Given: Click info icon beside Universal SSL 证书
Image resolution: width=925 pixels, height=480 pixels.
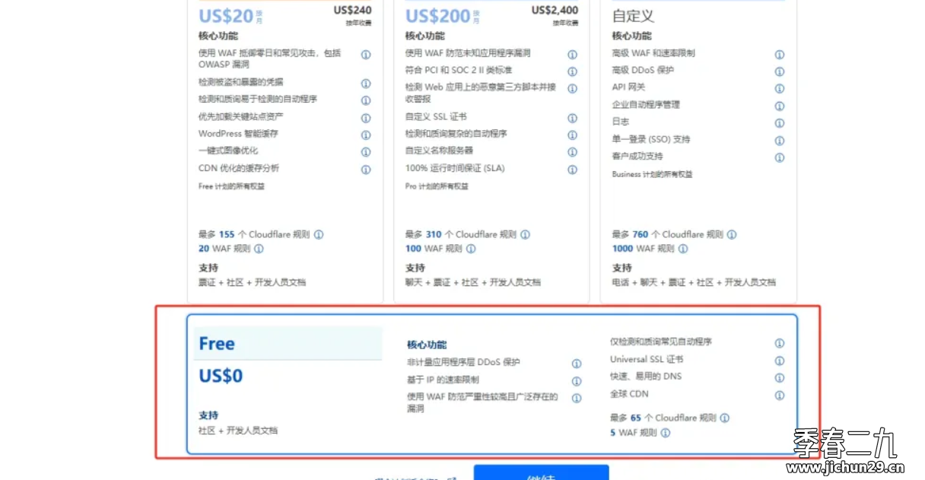Looking at the screenshot, I should point(780,361).
